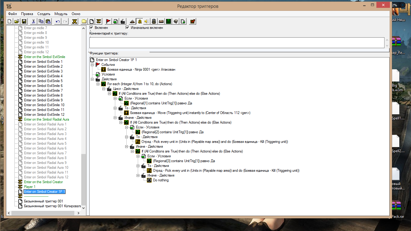
Task: Select Enter on Simbol EvilSmile 5 trigger
Action: pyautogui.click(x=43, y=81)
